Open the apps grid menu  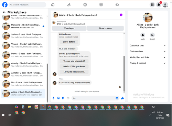(x=152, y=5)
